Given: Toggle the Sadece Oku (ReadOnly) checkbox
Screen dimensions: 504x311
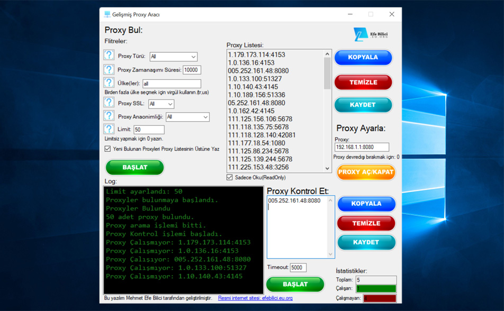Looking at the screenshot, I should [x=229, y=177].
